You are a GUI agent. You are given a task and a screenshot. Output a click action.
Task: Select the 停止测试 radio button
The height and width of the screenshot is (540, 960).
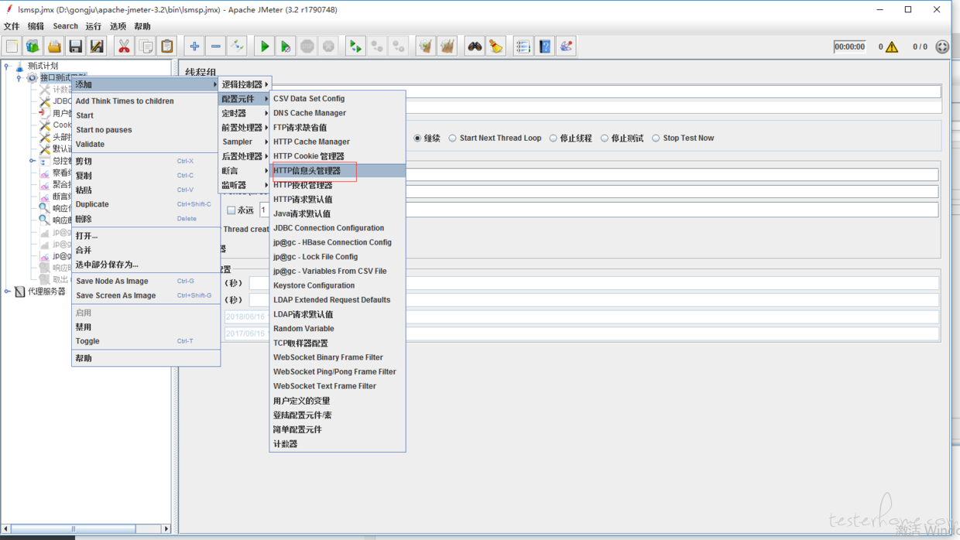click(605, 138)
